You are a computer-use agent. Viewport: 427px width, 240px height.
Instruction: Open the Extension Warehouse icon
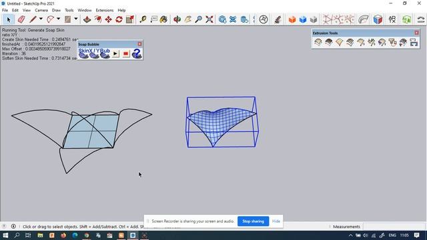(233, 19)
